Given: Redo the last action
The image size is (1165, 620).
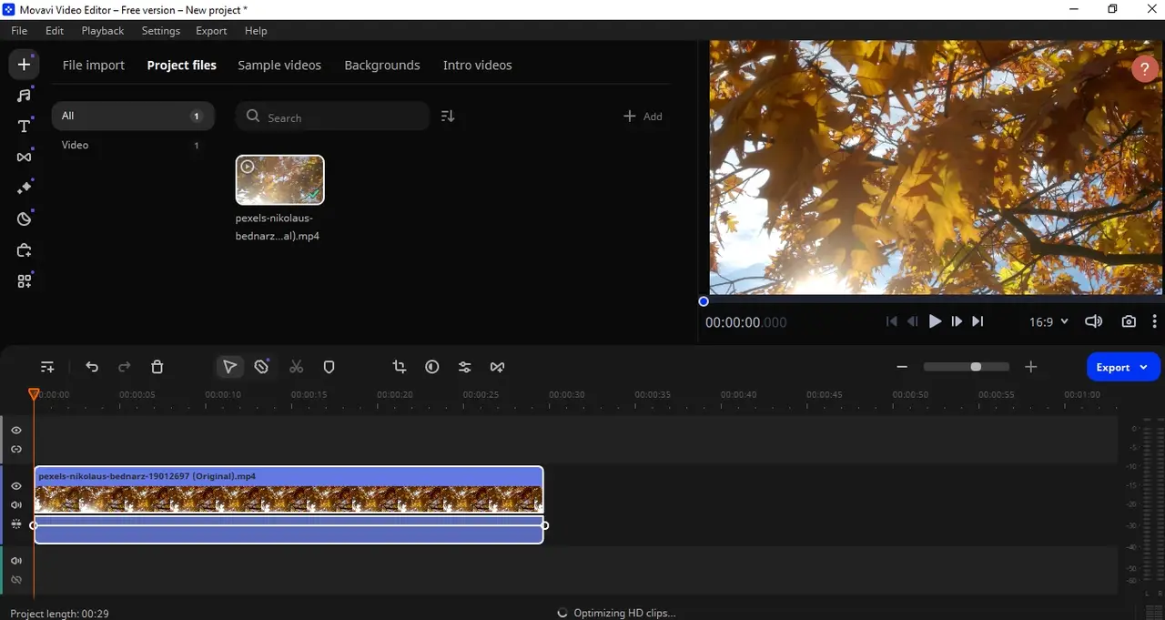Looking at the screenshot, I should [125, 367].
